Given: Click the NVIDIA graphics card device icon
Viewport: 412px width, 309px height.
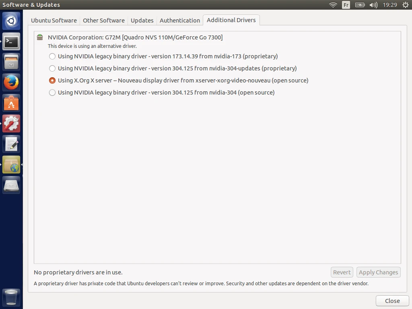Looking at the screenshot, I should 40,37.
